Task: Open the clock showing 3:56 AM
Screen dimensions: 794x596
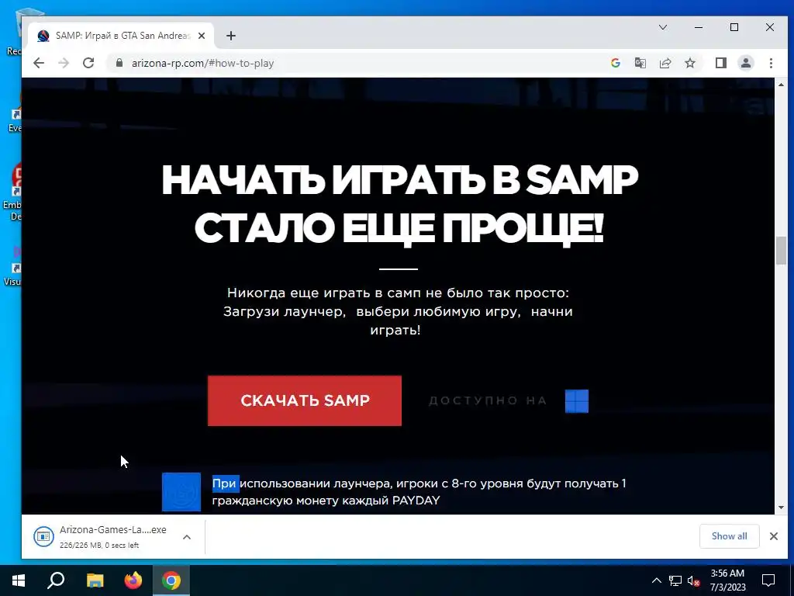Action: click(x=727, y=580)
